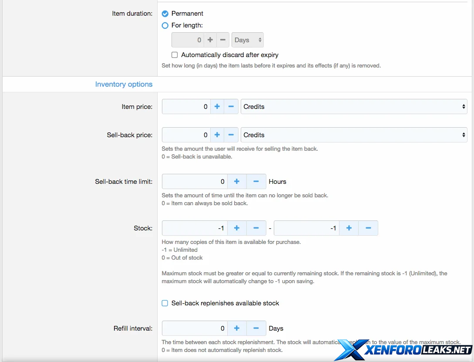Select Permanent item duration
This screenshot has height=362, width=474.
(165, 14)
